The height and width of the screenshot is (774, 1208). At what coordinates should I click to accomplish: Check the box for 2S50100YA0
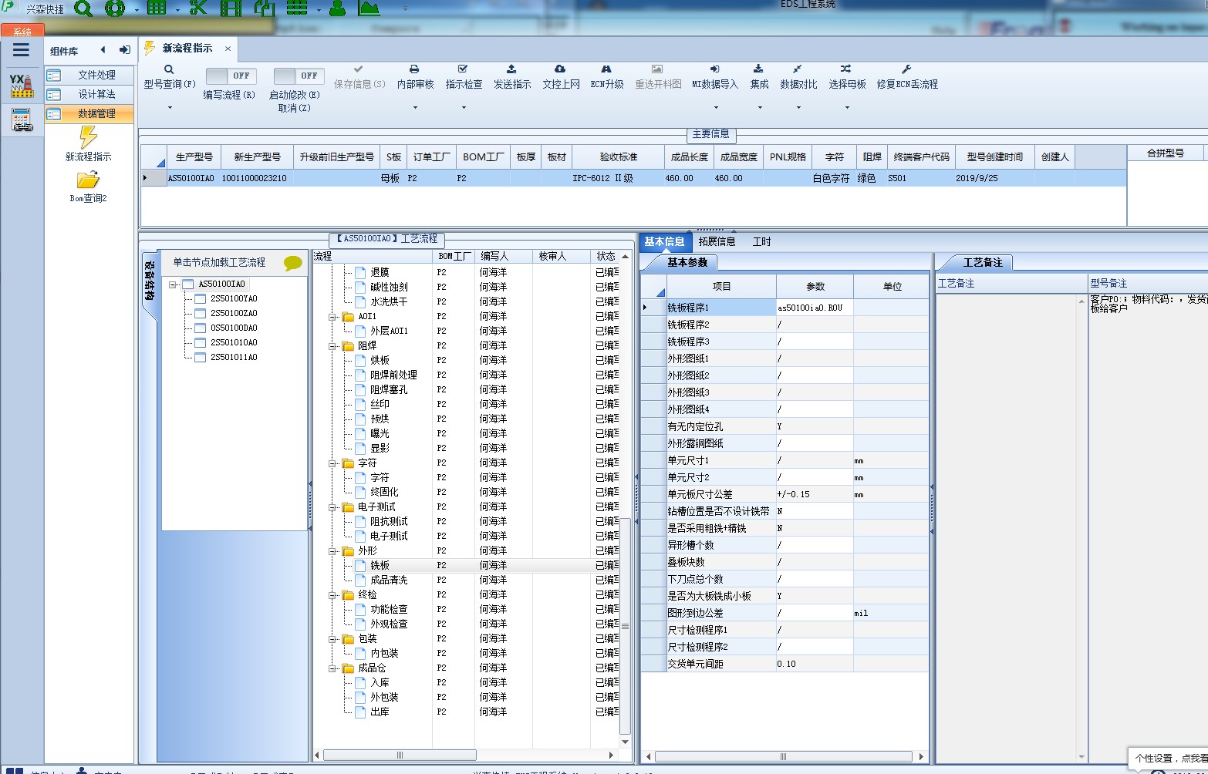tap(200, 299)
